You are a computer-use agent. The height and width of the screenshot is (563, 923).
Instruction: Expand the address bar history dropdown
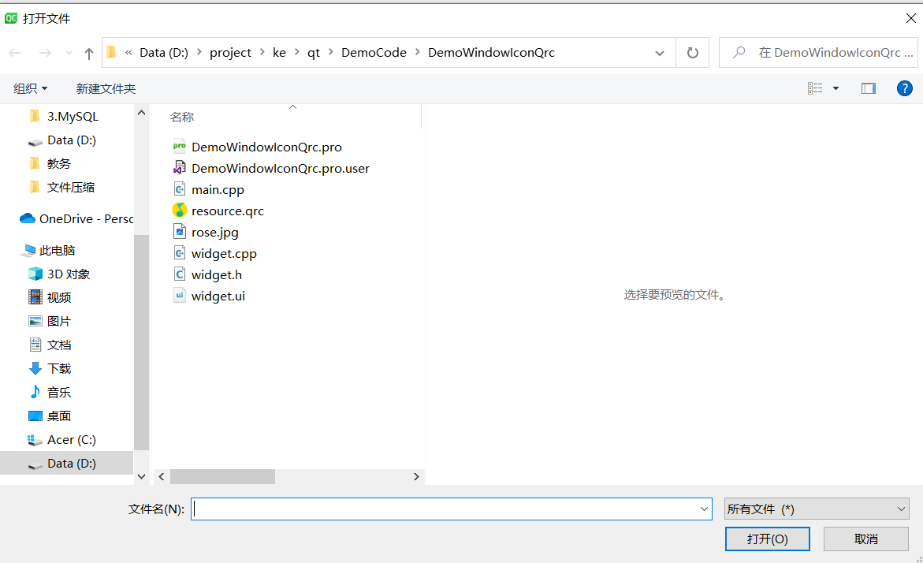coord(659,53)
